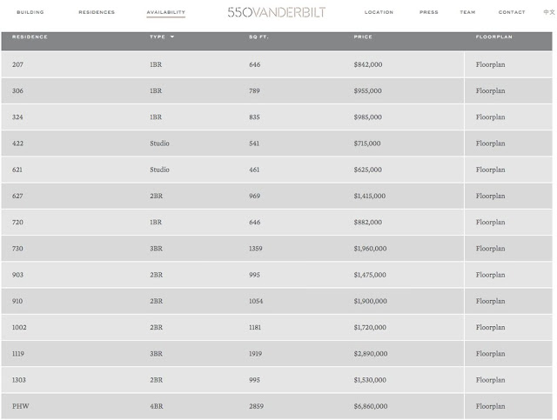This screenshot has height=420, width=557.
Task: View Floorplan for residence 422
Action: click(x=490, y=143)
